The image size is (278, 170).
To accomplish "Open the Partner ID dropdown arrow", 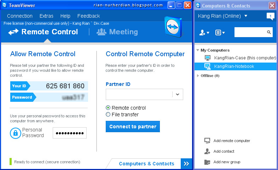I will coord(178,94).
